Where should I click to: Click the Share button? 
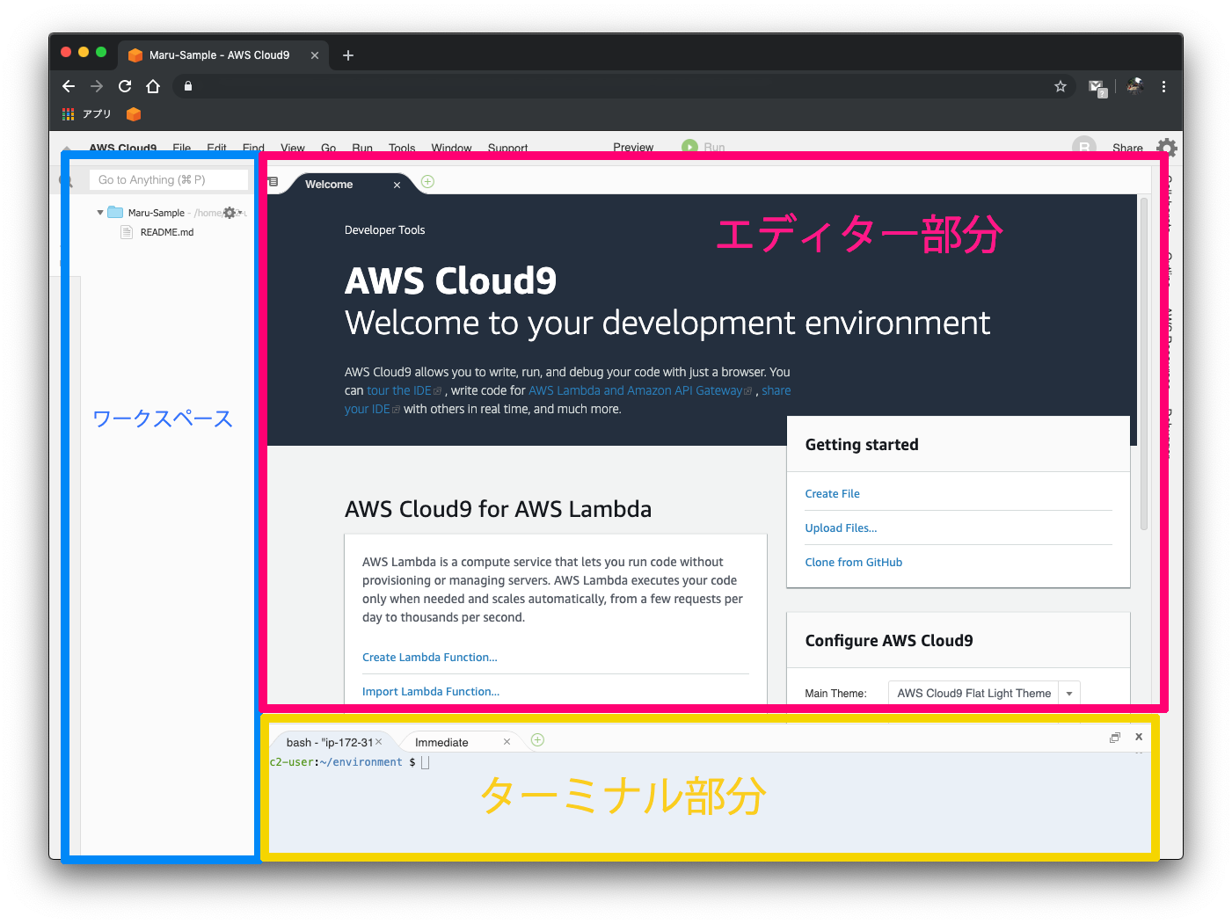pyautogui.click(x=1127, y=148)
